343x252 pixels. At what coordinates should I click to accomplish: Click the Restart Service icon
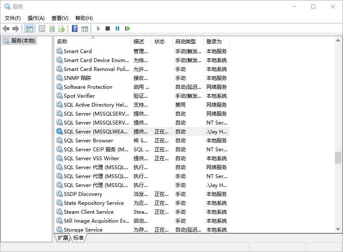(x=127, y=28)
